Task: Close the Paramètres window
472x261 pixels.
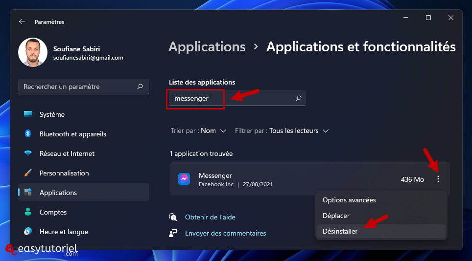Action: tap(451, 18)
